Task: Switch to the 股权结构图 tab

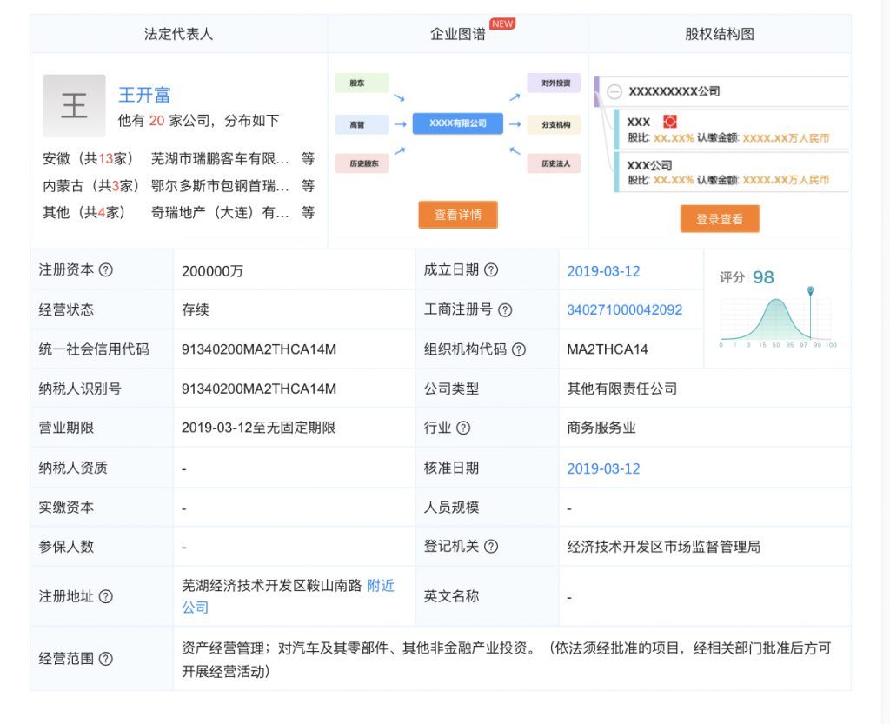Action: pos(719,34)
